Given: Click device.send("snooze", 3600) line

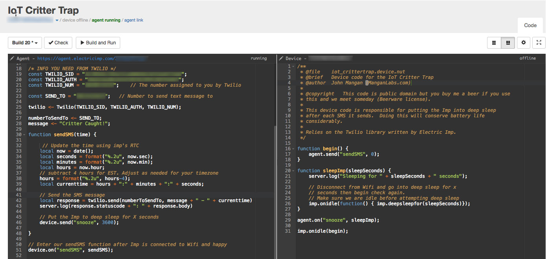Looking at the screenshot, I should click(79, 223).
